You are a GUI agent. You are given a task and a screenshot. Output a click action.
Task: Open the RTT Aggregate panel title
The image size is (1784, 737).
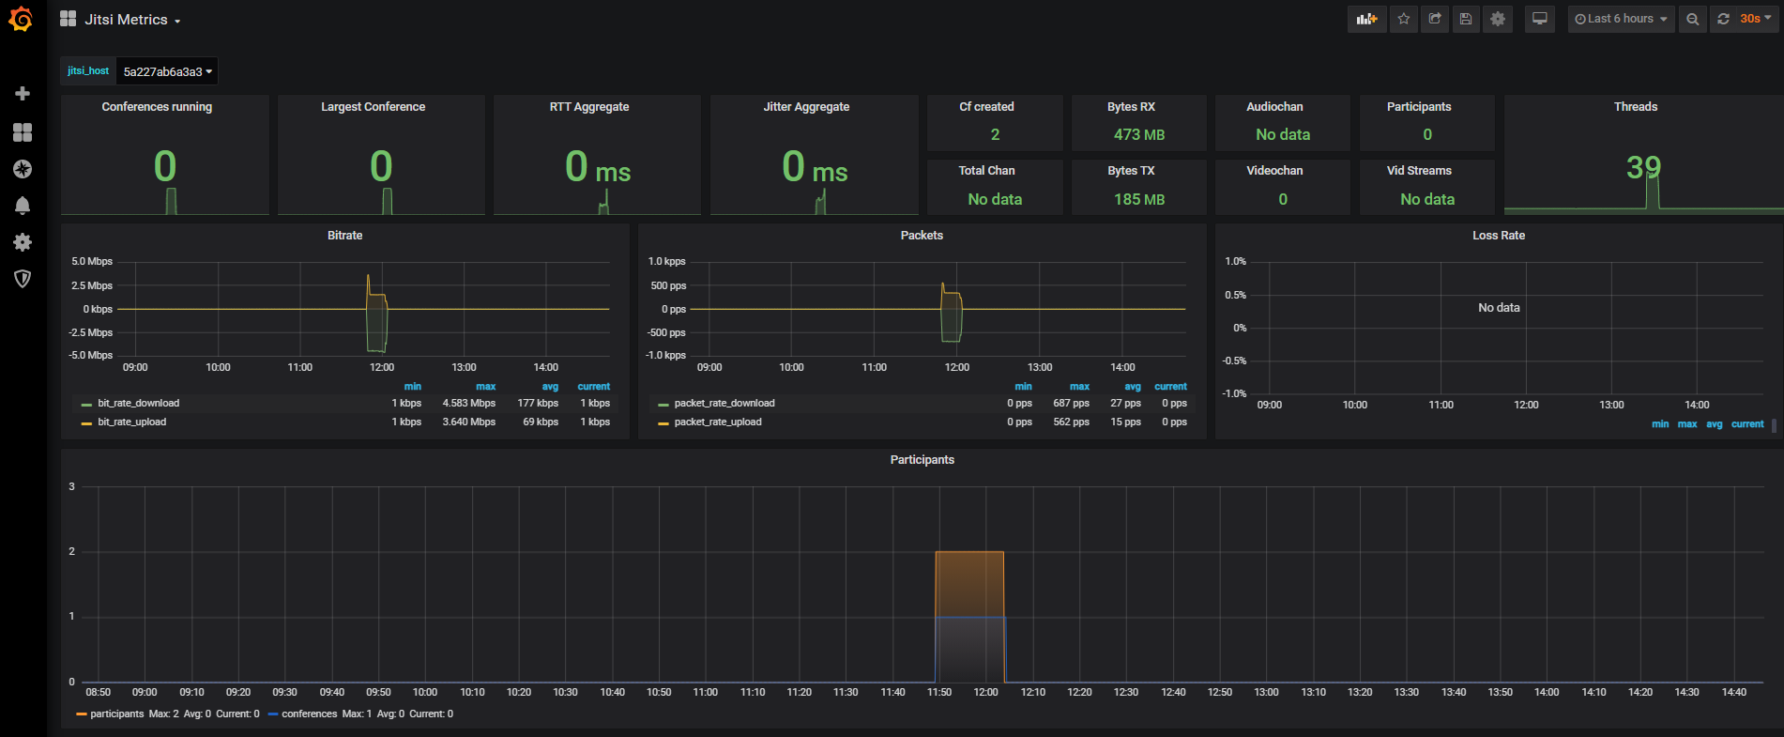589,107
